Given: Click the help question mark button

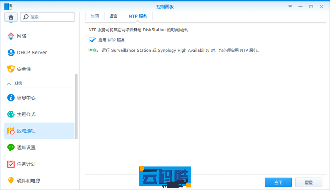Looking at the screenshot, I should tap(290, 7).
